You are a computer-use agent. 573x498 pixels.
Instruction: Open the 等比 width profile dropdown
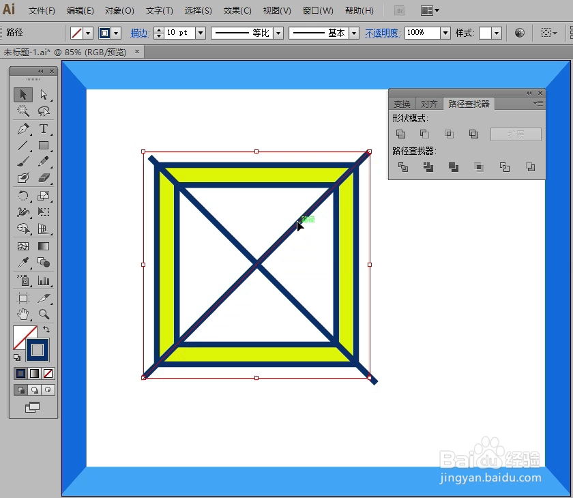click(x=278, y=33)
